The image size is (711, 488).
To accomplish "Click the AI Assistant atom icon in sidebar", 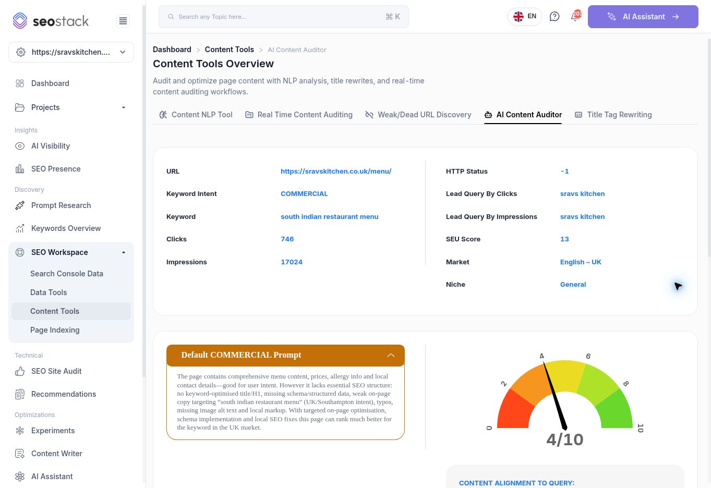I will [20, 477].
